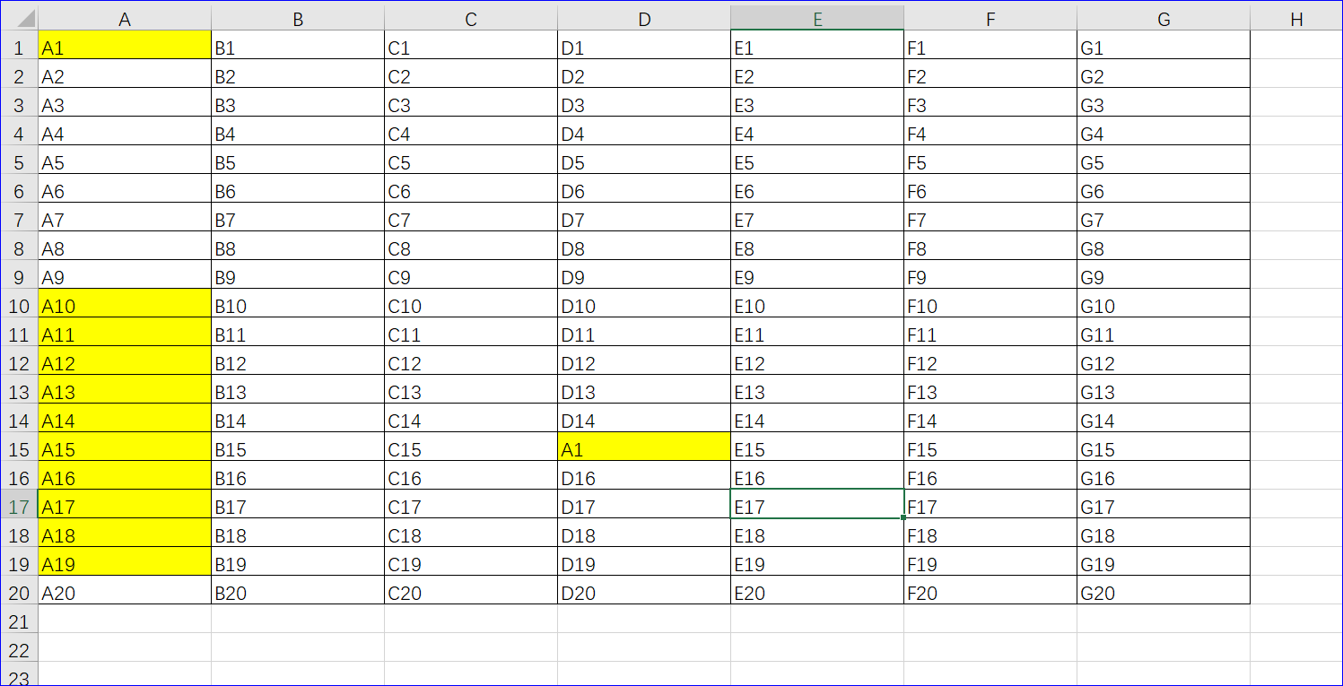Click the highlighted cell A11
The width and height of the screenshot is (1343, 686).
[125, 332]
